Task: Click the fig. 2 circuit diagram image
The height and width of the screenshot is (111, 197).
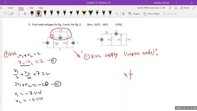Action: coord(114,38)
